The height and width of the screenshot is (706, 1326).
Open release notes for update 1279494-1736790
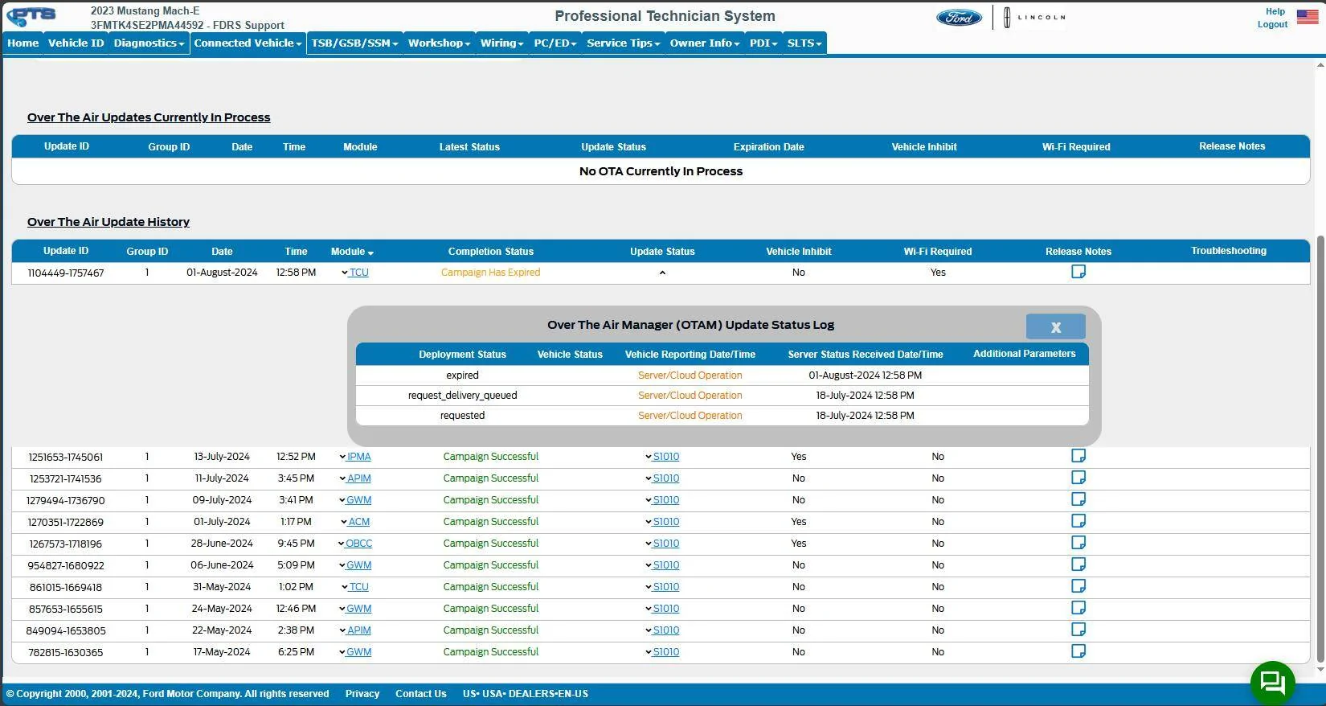[x=1078, y=499]
